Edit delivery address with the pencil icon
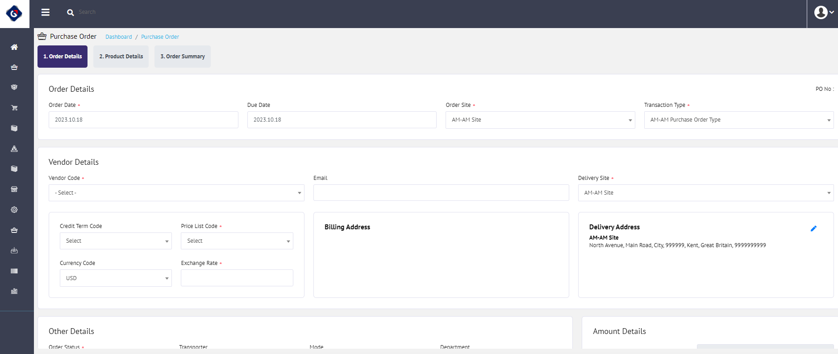This screenshot has width=838, height=354. pyautogui.click(x=813, y=228)
